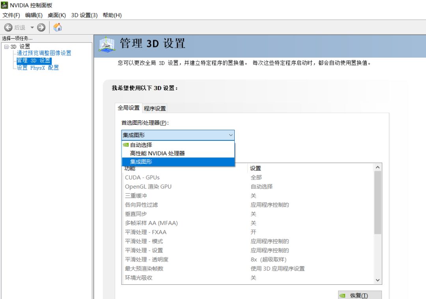Select the 垂直同步 row in settings list

248,214
